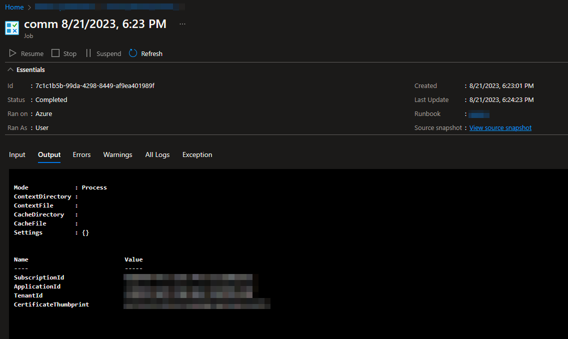Click the ApplicationId output row label
The width and height of the screenshot is (568, 339).
(x=37, y=286)
